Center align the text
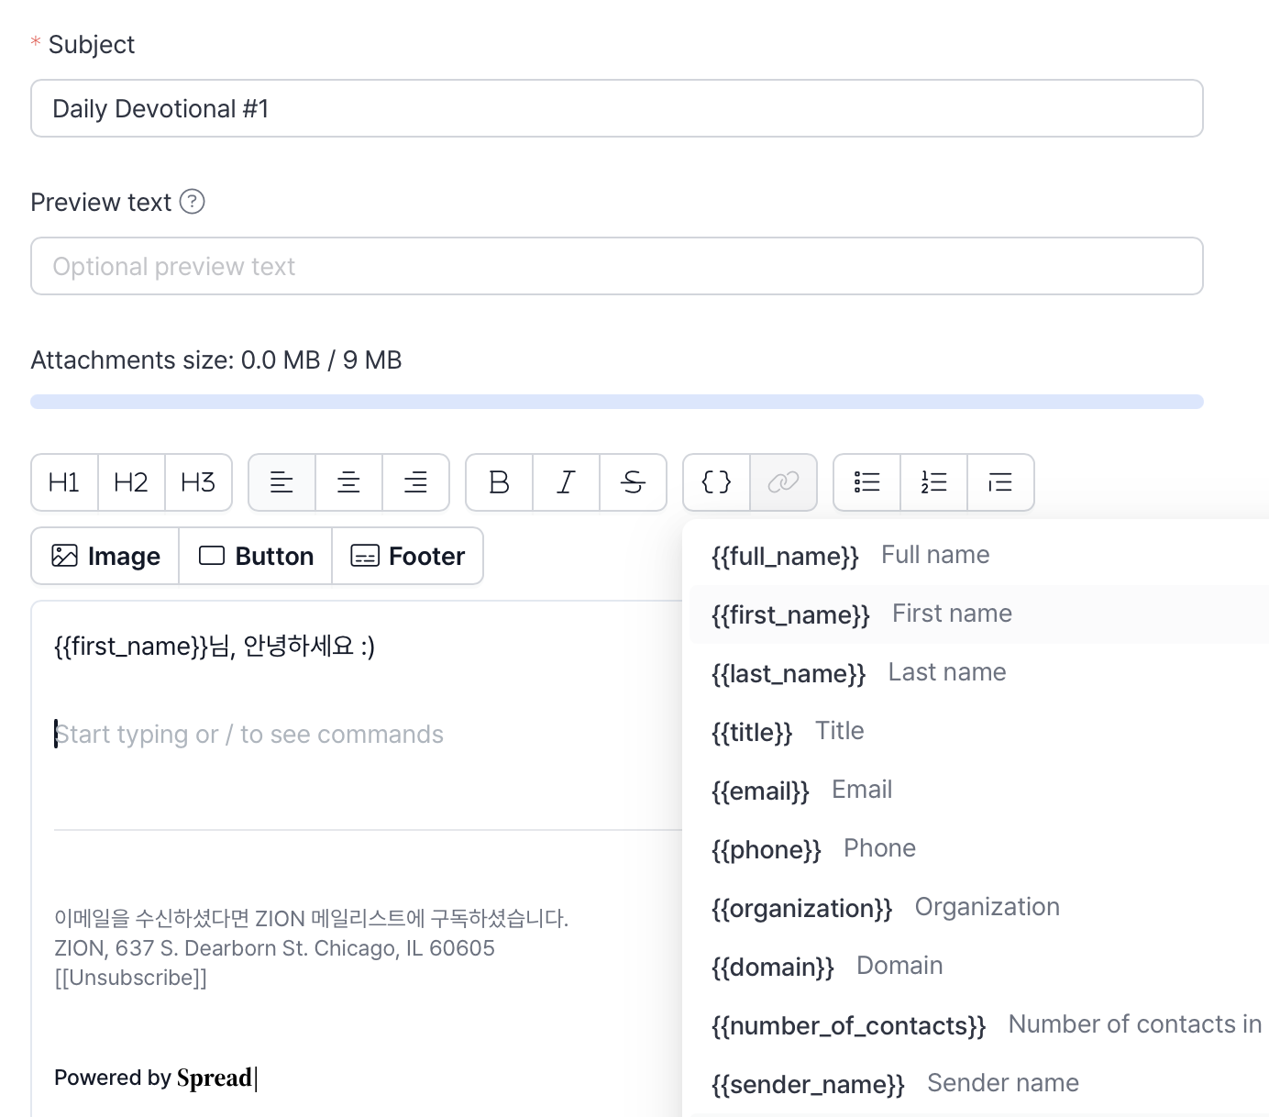Viewport: 1269px width, 1117px height. [x=348, y=482]
